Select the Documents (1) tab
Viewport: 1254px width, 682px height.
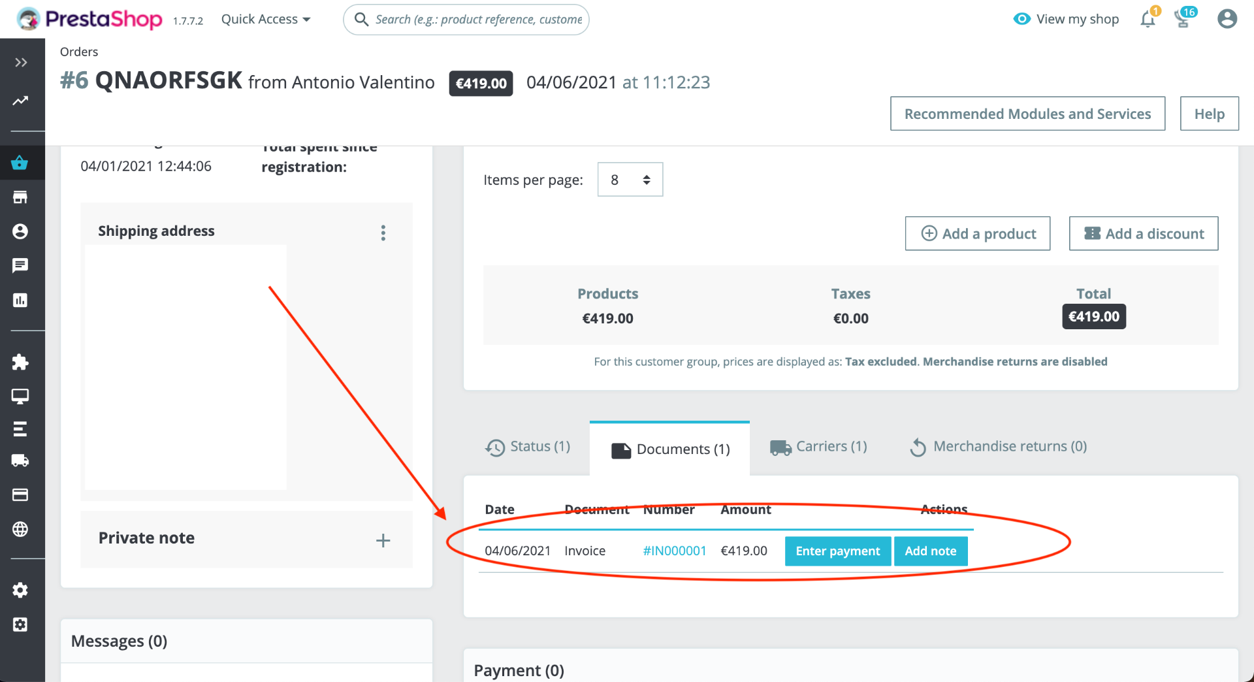[x=670, y=449]
